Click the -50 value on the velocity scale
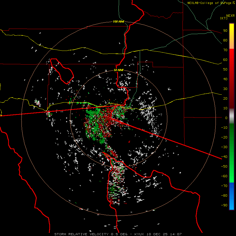This screenshot has height=236, width=236. (x=224, y=167)
